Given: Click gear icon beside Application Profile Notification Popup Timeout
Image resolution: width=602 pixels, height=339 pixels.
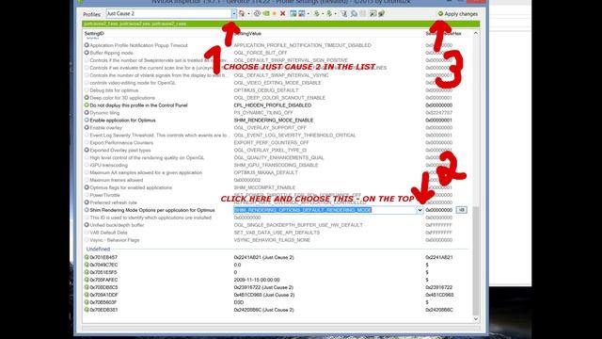Looking at the screenshot, I should click(x=87, y=45).
